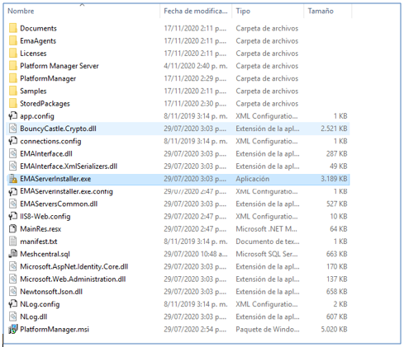404x347 pixels.
Task: Select the EmaAgents folder name
Action: [38, 41]
